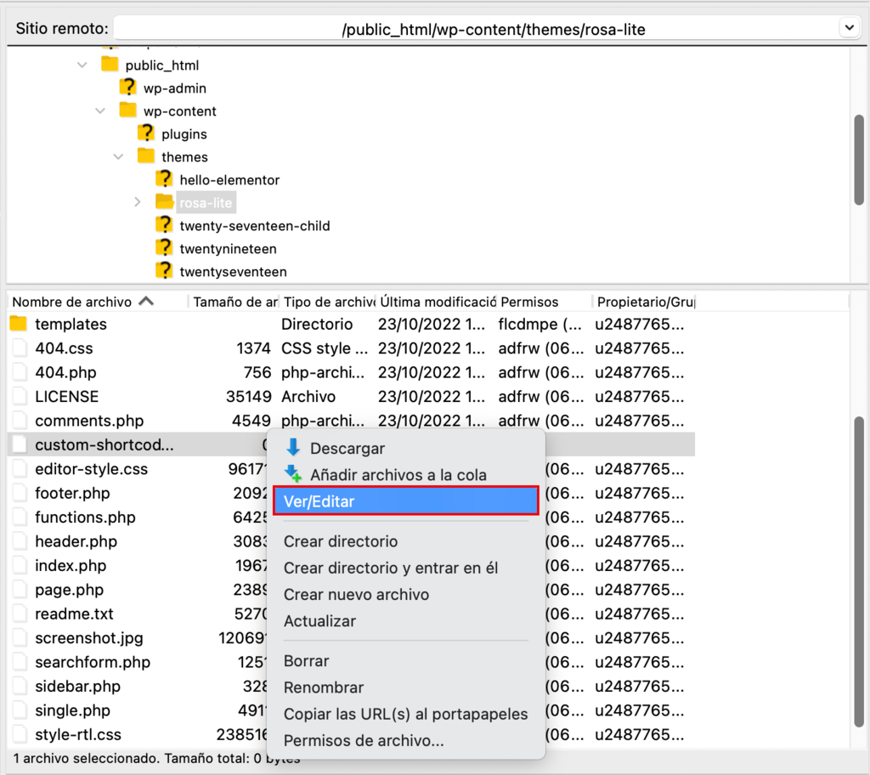870x775 pixels.
Task: Click the question mark icon beside wp-admin
Action: (x=127, y=88)
